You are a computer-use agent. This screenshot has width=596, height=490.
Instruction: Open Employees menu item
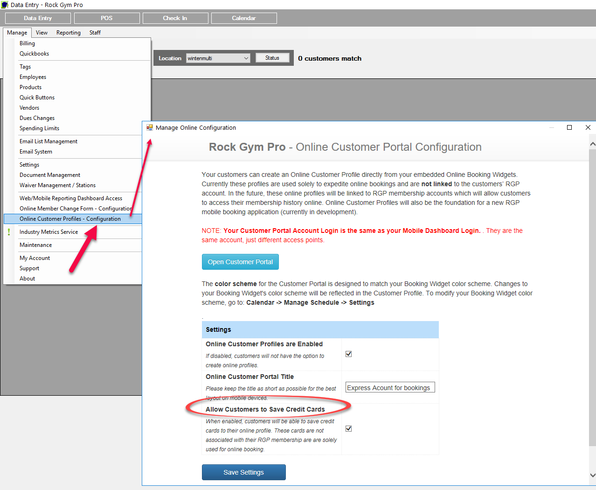tap(77, 77)
